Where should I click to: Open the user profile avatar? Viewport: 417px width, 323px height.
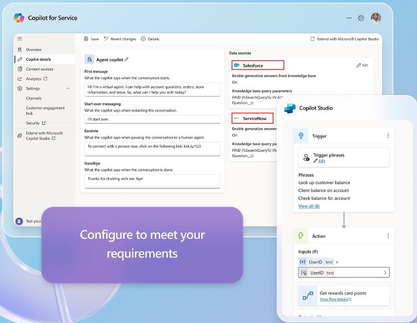click(376, 18)
